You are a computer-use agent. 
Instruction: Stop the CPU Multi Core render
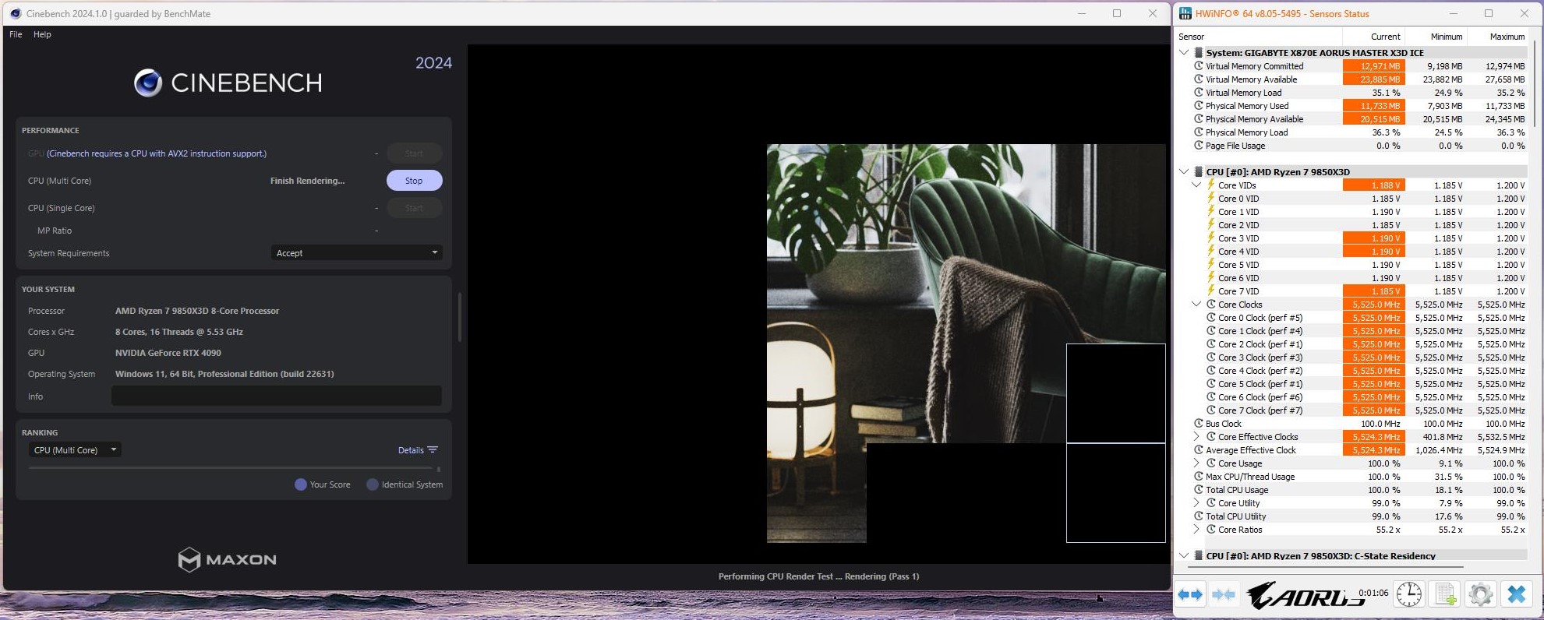coord(414,181)
